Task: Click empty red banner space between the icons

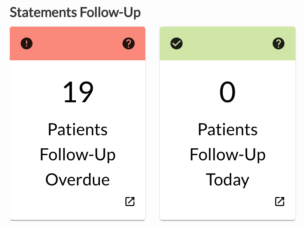Action: pyautogui.click(x=77, y=43)
